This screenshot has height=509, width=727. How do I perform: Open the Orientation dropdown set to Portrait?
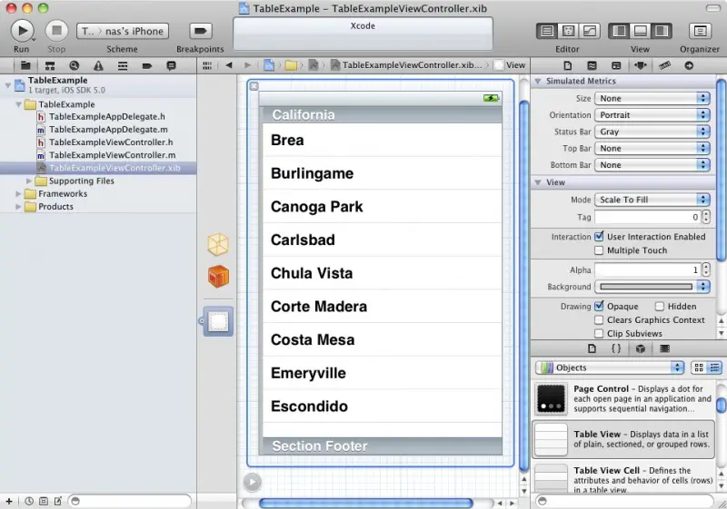pos(652,115)
